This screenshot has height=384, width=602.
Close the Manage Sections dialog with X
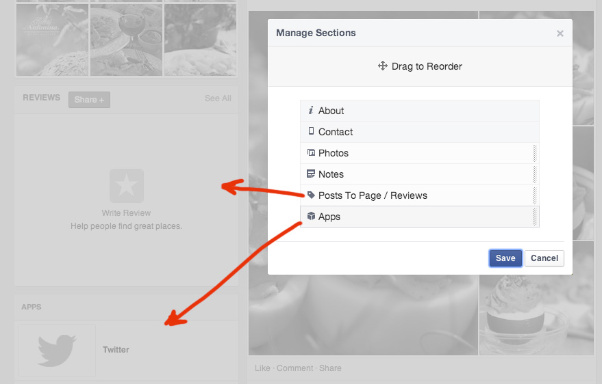[560, 33]
